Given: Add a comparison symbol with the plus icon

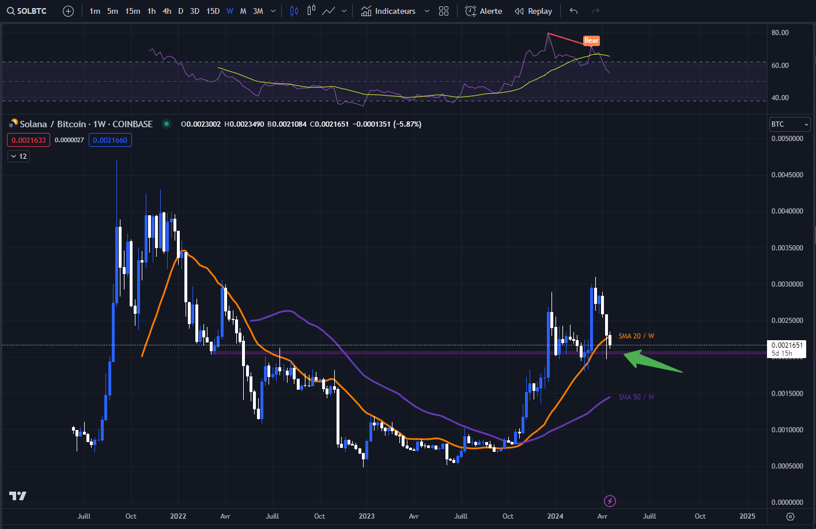Looking at the screenshot, I should click(x=68, y=10).
